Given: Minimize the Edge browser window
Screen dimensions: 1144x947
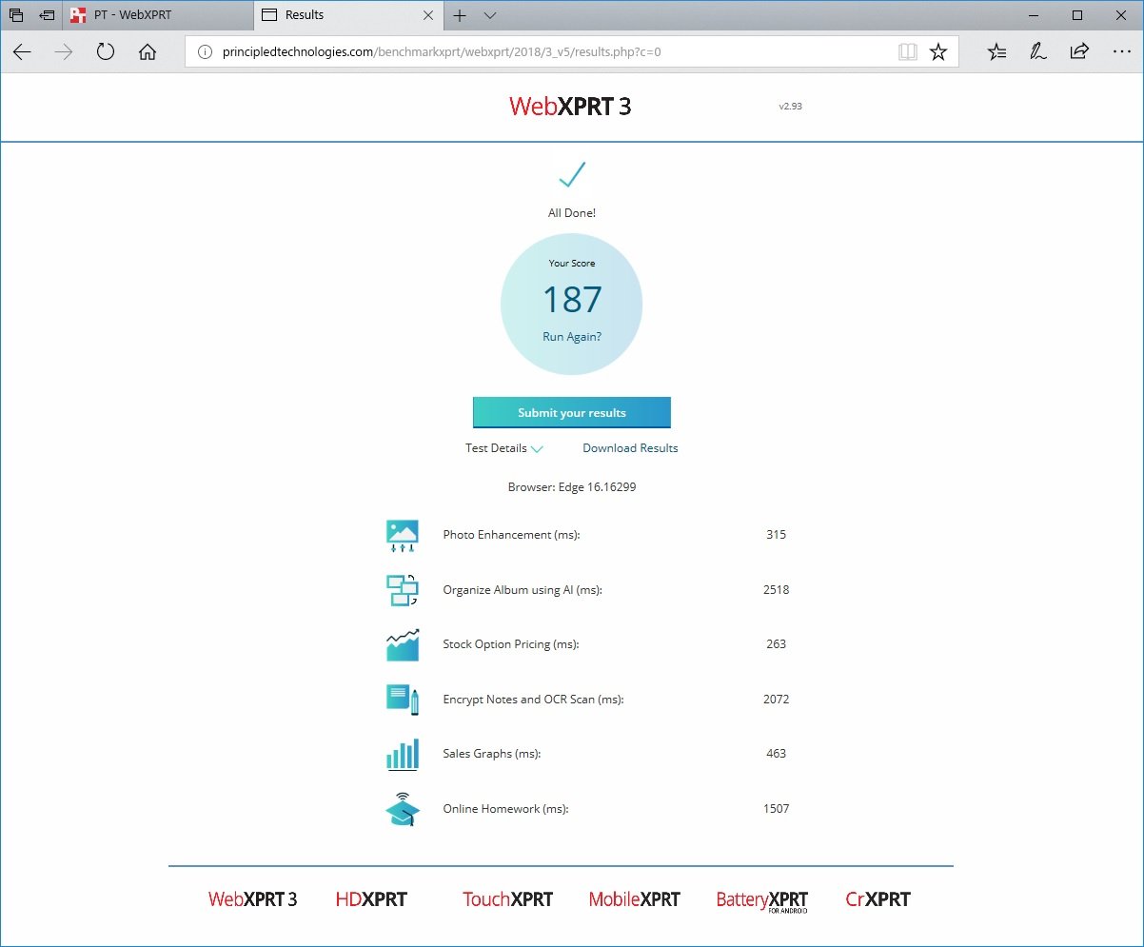Looking at the screenshot, I should point(1033,15).
